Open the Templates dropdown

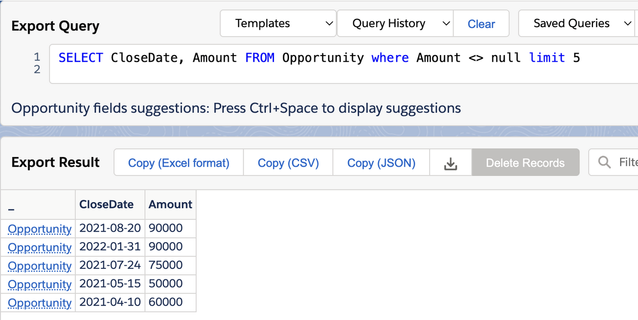pos(278,23)
